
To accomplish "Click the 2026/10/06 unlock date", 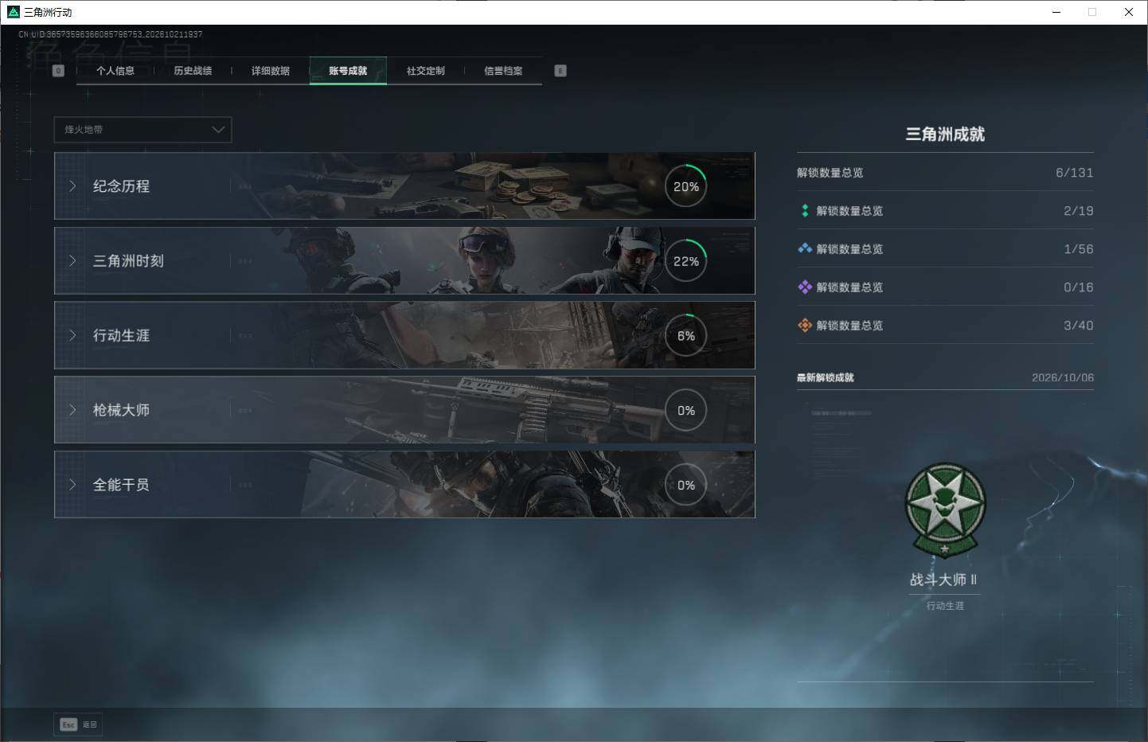I will coord(1063,377).
